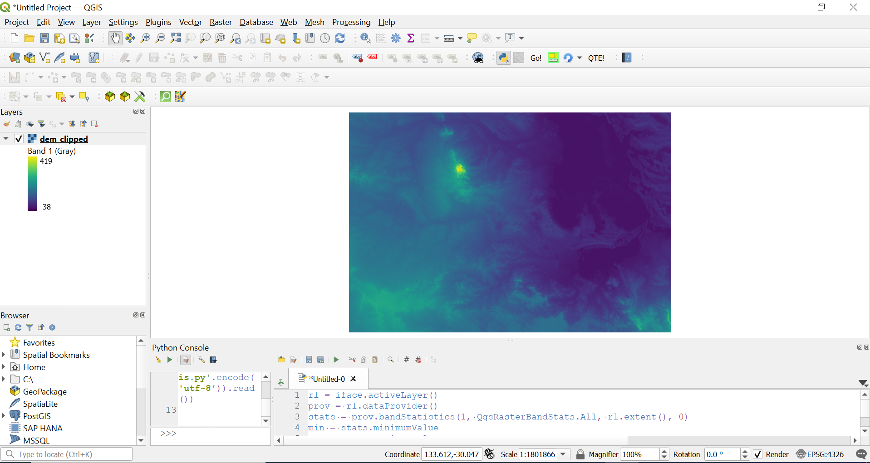Open the text annotation dropdown arrow
Screen dimensions: 870x463
coord(521,38)
